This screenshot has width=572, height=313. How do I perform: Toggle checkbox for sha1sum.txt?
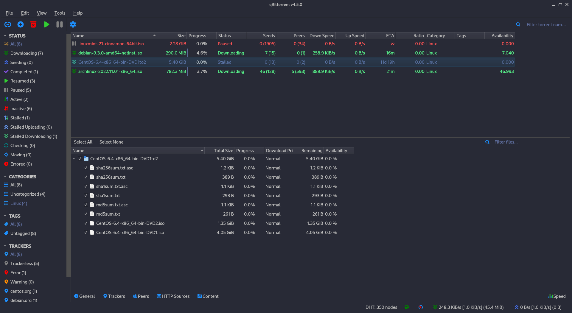coord(86,196)
